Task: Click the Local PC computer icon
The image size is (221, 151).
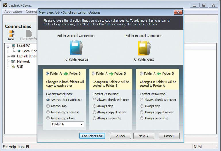Action: (x=14, y=46)
